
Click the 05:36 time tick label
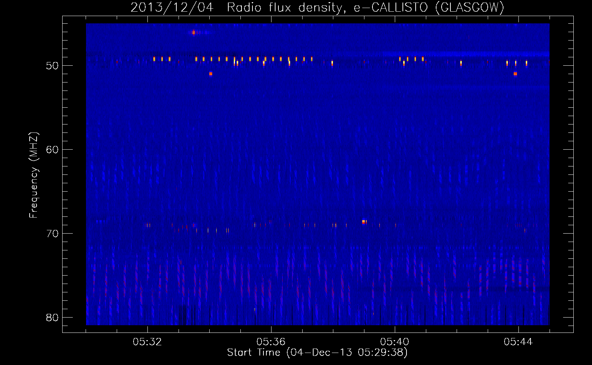(x=271, y=342)
